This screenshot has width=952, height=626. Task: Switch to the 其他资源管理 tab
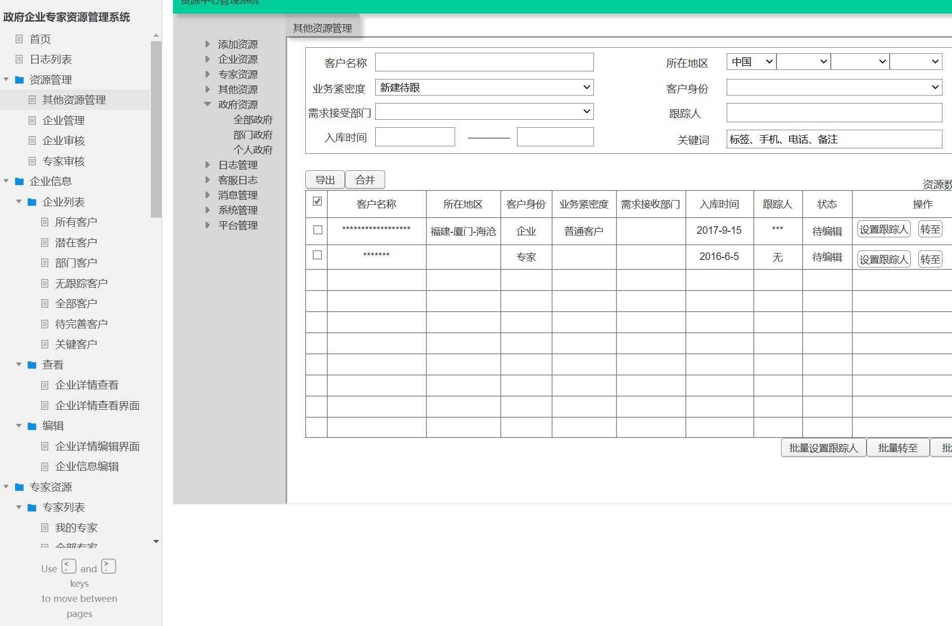322,27
